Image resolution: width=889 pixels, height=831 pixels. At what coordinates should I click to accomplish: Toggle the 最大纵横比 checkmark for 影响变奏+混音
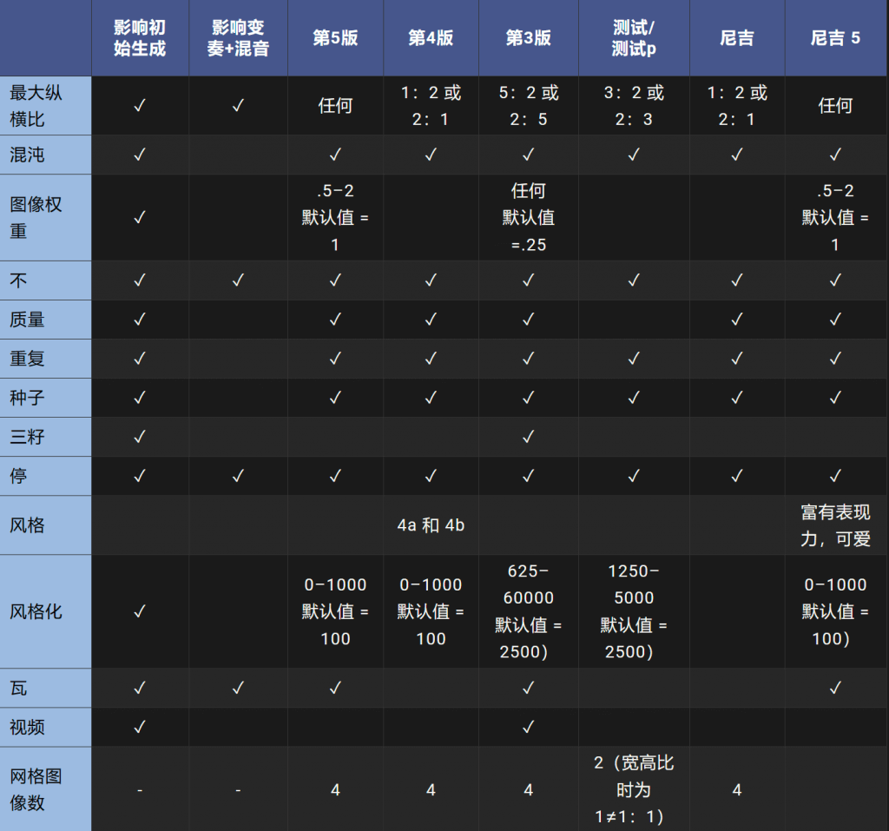pyautogui.click(x=238, y=105)
